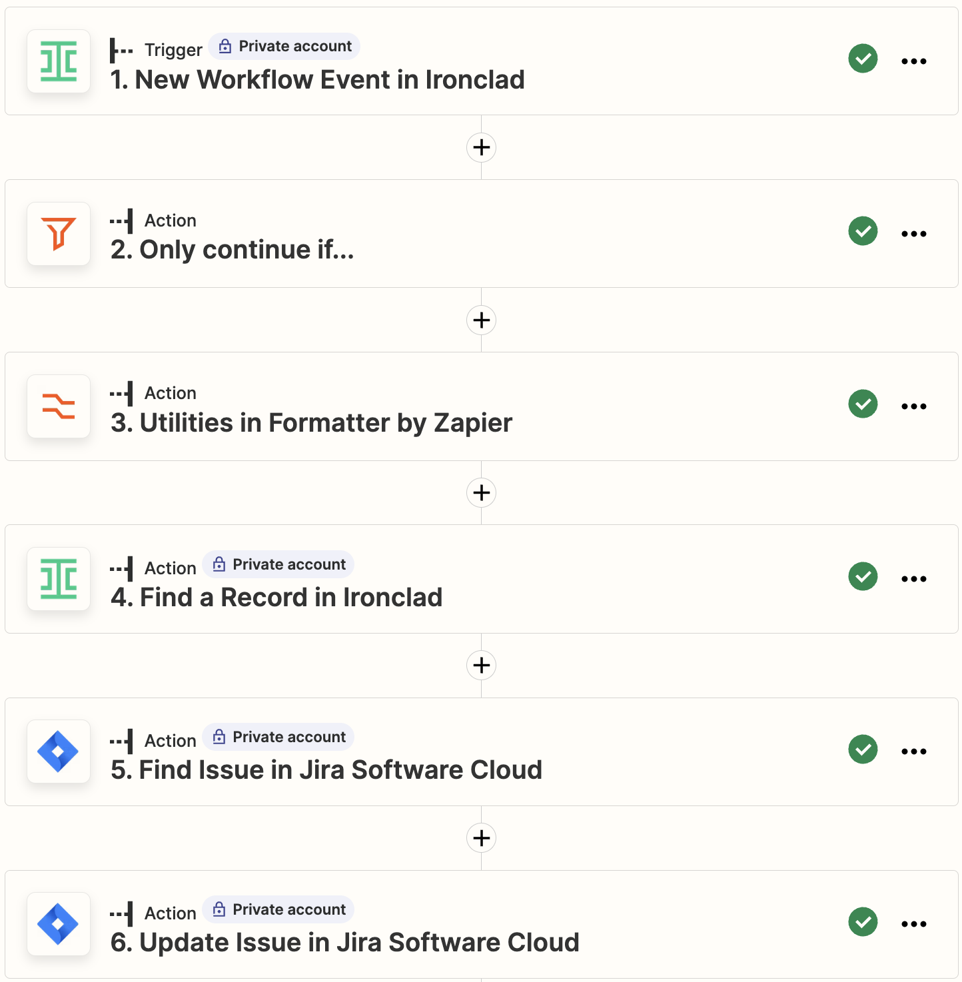This screenshot has height=982, width=962.
Task: Click the Jira icon in Update Issue step
Action: tap(59, 924)
